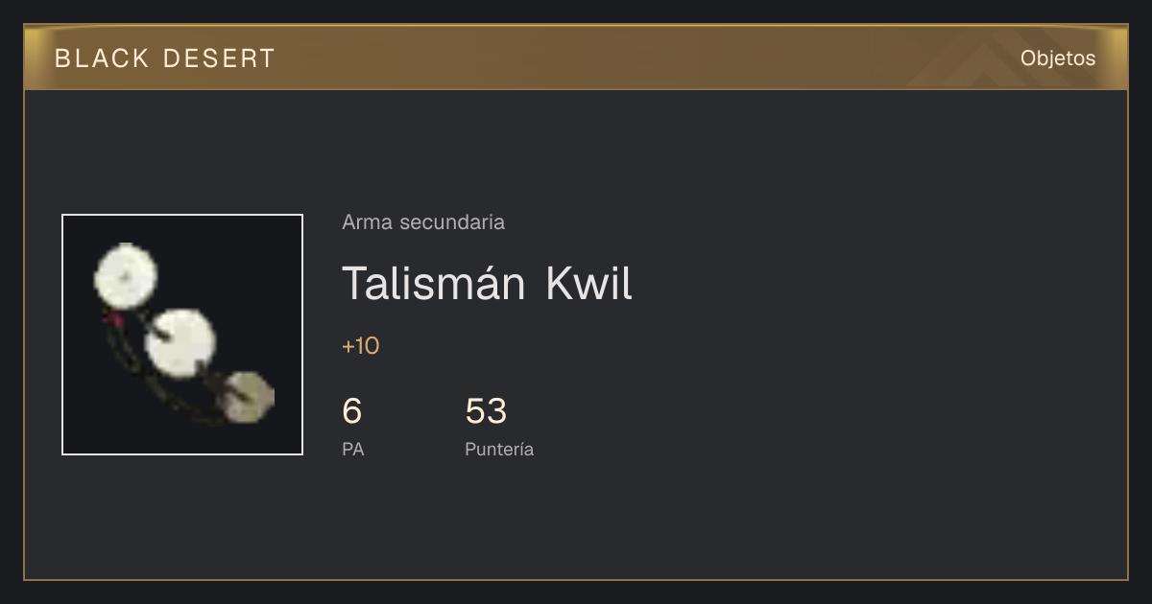This screenshot has width=1152, height=604.
Task: Click the Talismán Kwil item icon
Action: [182, 335]
